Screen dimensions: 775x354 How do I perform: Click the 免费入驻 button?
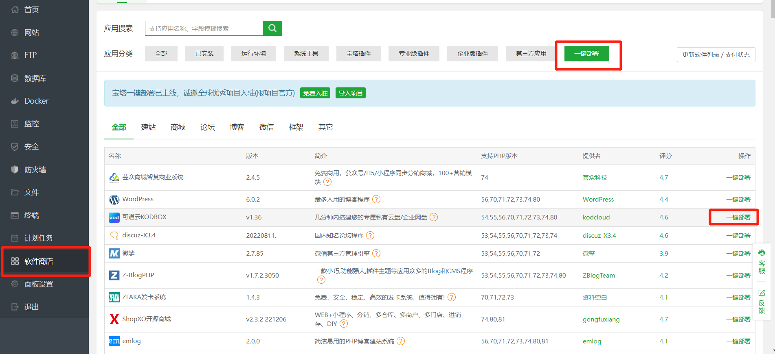315,93
